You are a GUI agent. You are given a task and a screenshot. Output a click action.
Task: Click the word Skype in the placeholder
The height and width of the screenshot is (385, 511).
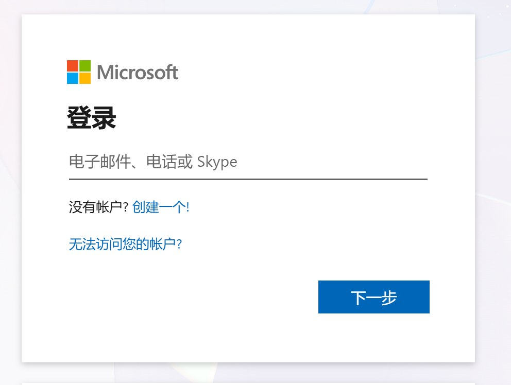coord(217,162)
